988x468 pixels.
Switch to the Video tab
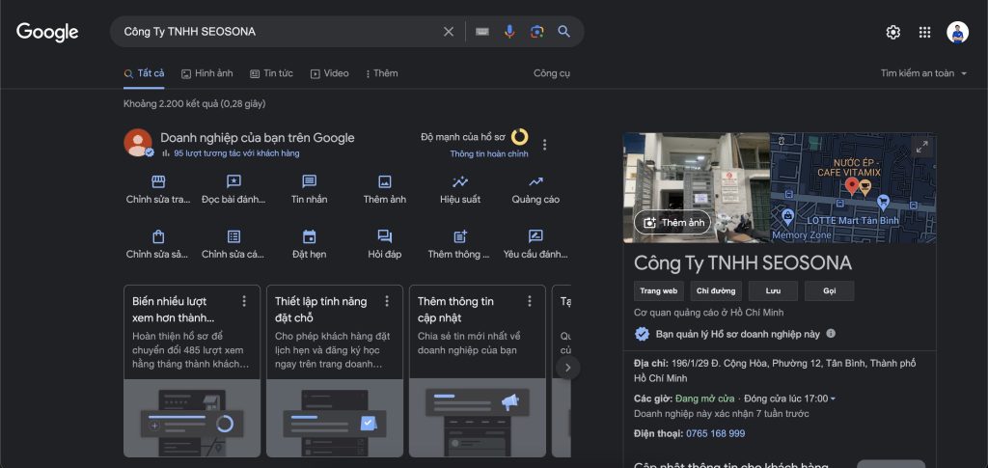tap(330, 73)
